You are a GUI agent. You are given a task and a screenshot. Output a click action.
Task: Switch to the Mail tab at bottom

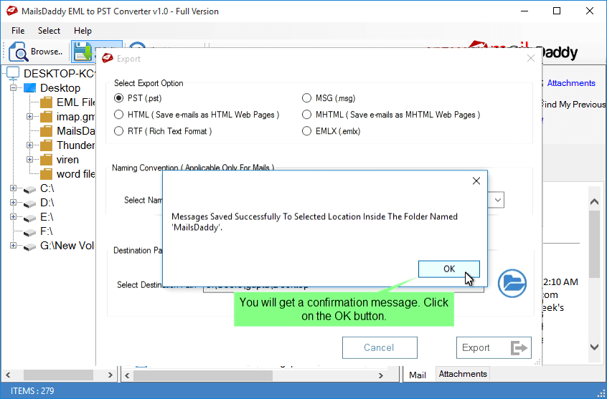click(418, 375)
